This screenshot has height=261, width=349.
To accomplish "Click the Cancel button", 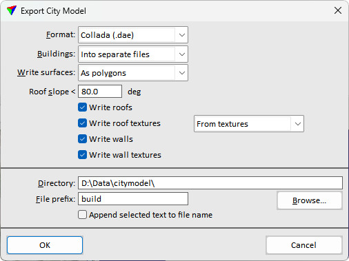I will 303,245.
